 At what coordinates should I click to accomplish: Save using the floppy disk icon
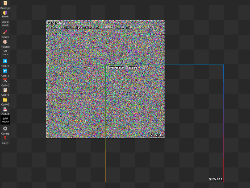(5, 109)
